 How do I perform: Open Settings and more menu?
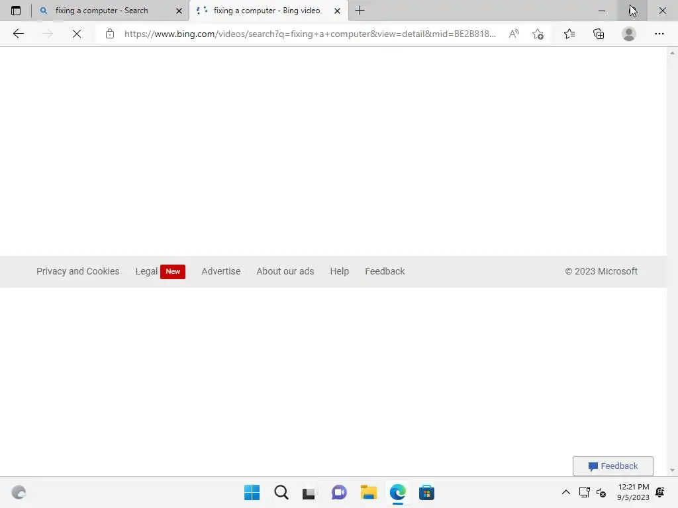pos(659,34)
